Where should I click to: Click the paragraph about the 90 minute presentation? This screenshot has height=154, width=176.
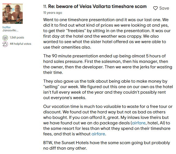click(108, 64)
